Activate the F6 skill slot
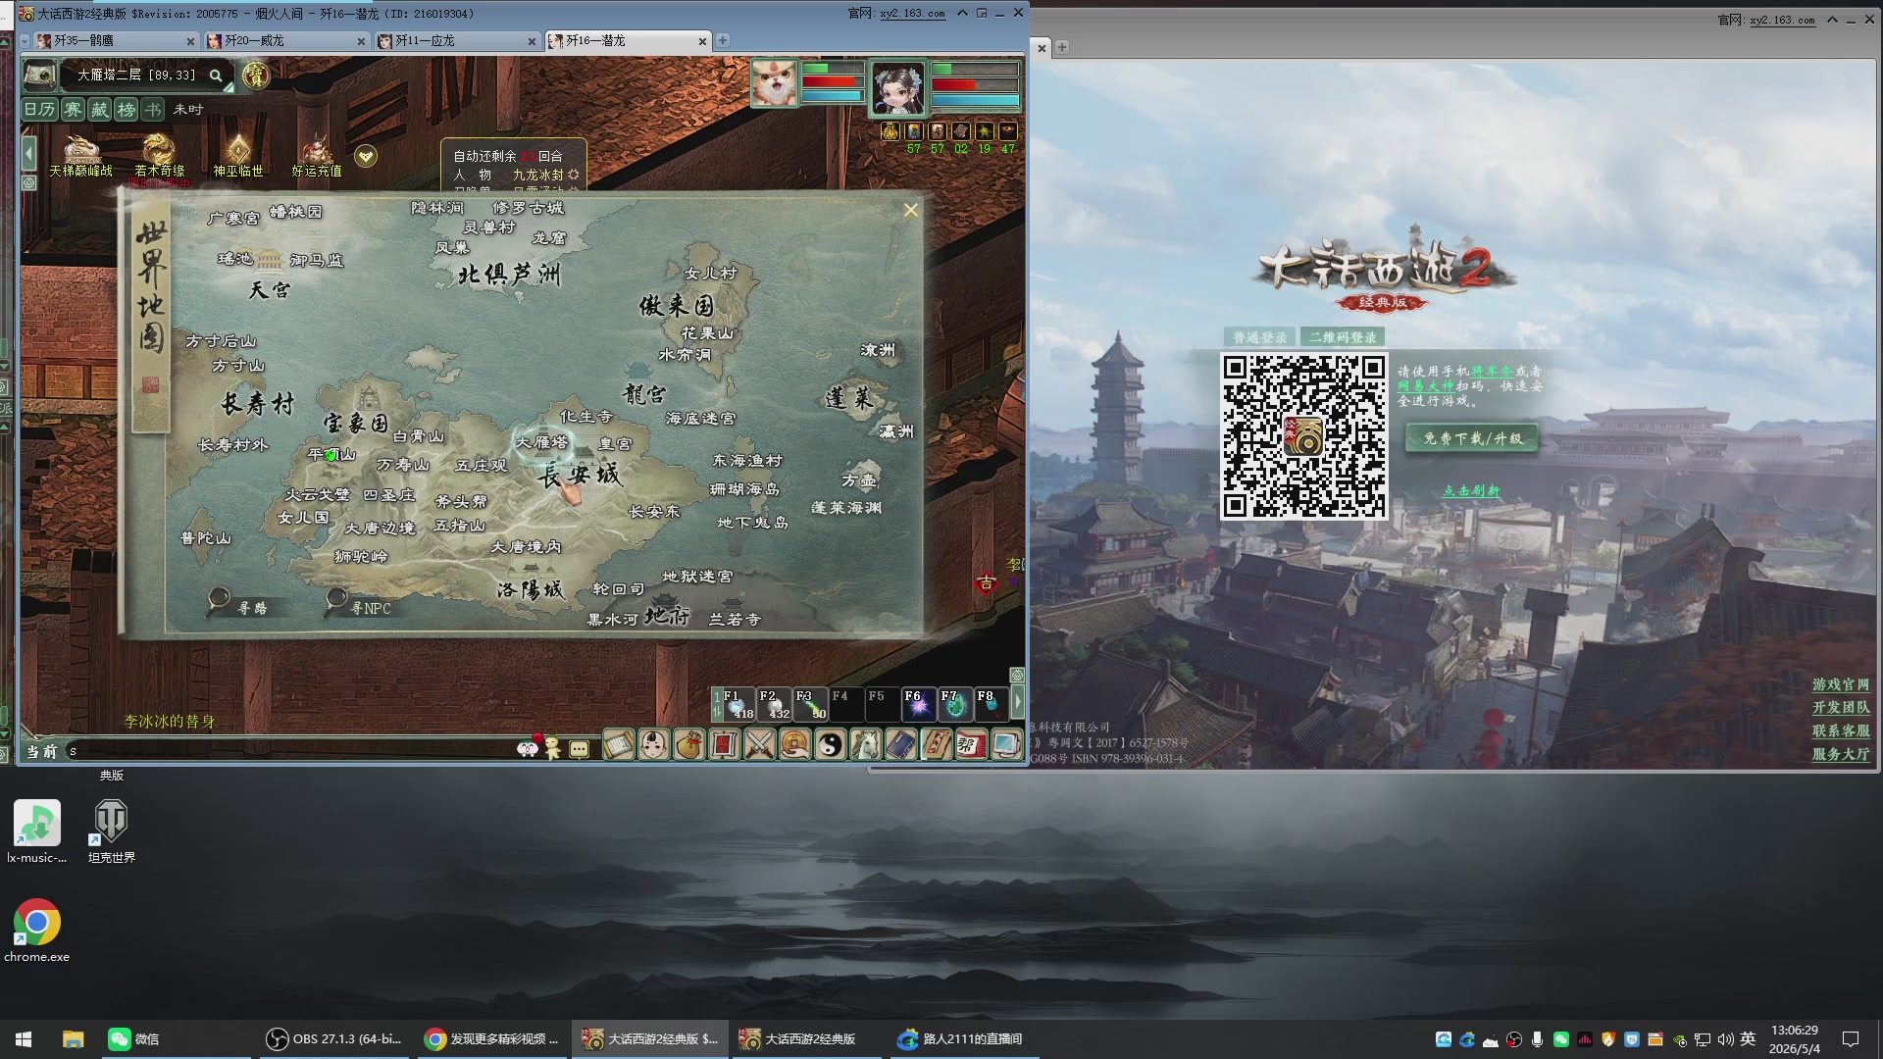The width and height of the screenshot is (1883, 1059). pos(918,704)
